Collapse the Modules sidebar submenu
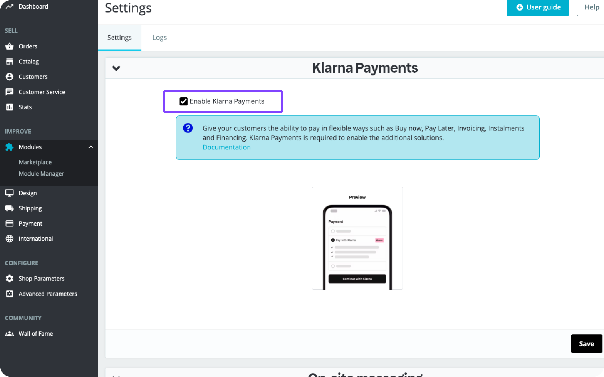This screenshot has width=604, height=377. coord(91,147)
